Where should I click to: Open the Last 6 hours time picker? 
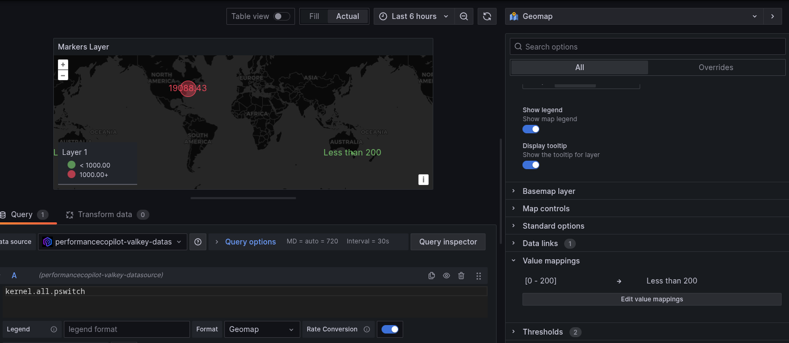[415, 16]
